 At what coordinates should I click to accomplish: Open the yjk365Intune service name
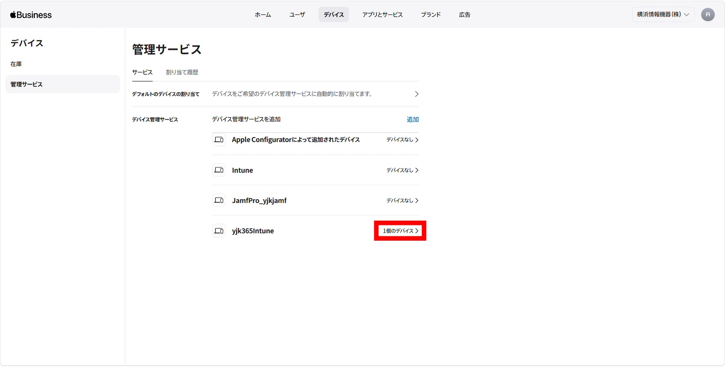[253, 231]
